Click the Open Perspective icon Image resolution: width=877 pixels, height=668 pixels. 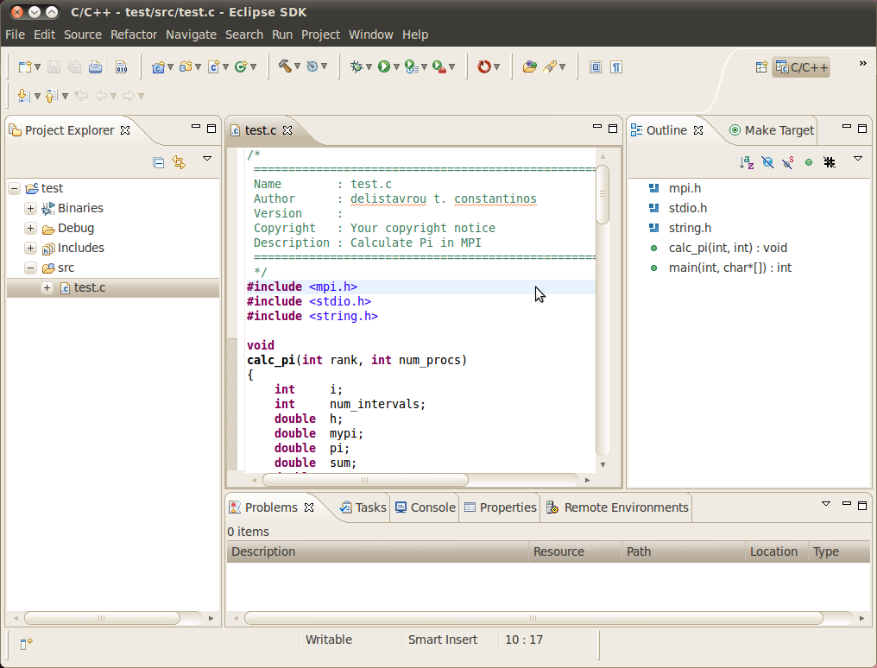[761, 67]
